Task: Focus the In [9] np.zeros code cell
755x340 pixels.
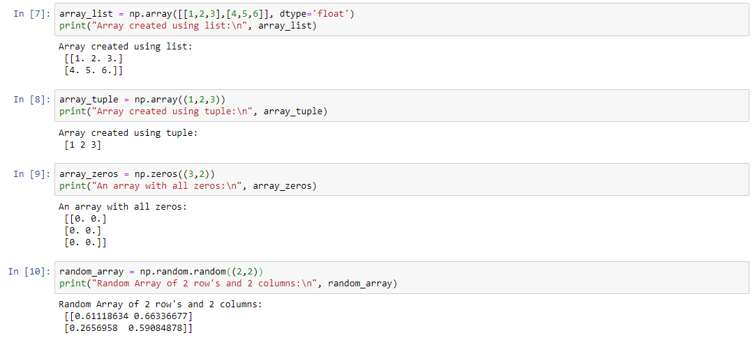Action: pos(402,179)
